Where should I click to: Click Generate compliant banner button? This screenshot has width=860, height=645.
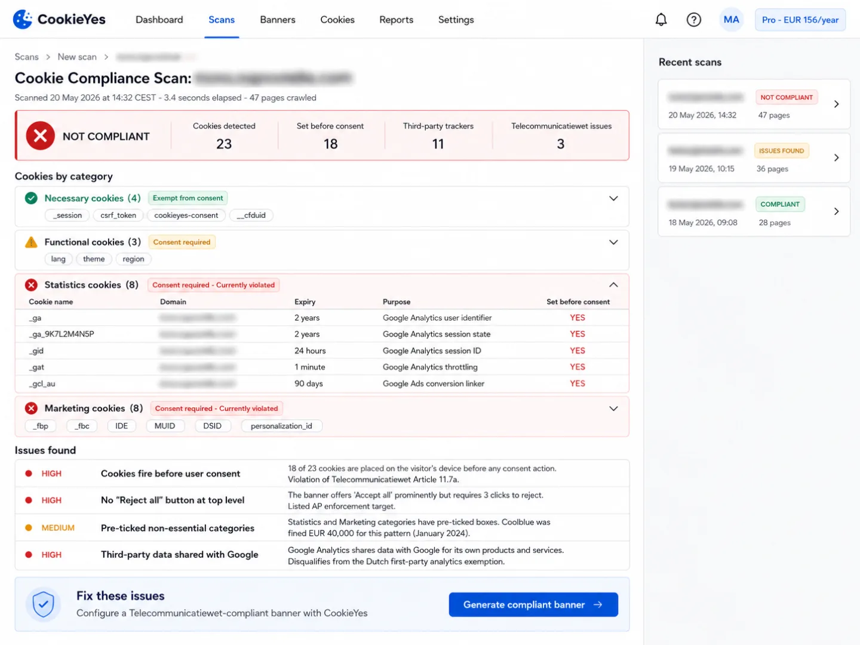coord(533,604)
